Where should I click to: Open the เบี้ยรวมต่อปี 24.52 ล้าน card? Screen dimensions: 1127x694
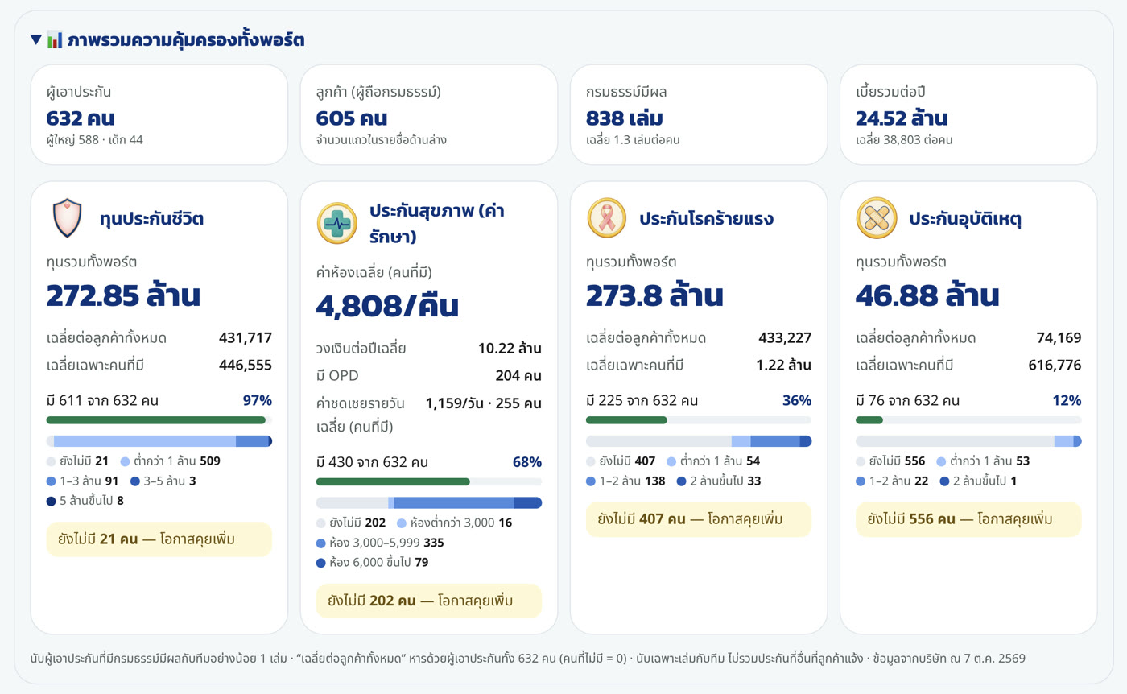point(968,115)
